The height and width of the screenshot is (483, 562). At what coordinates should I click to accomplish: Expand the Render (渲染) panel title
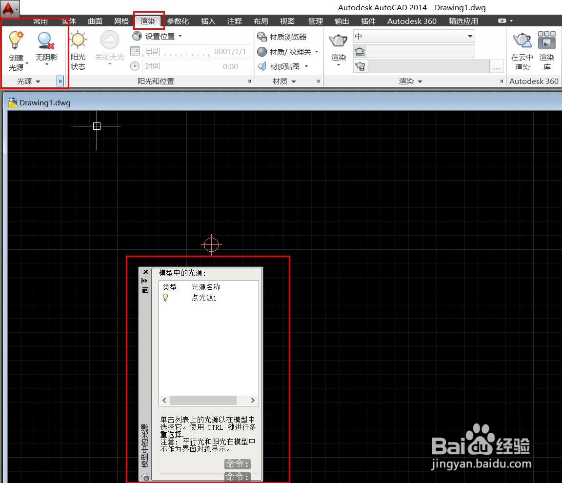coord(410,81)
